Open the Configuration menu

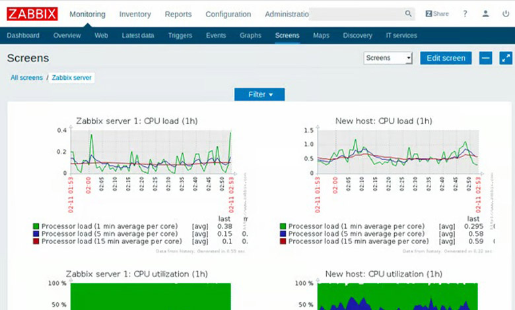228,14
